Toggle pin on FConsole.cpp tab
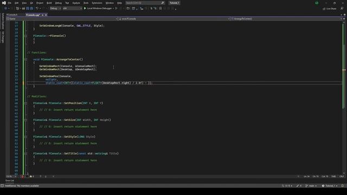 tap(42, 15)
